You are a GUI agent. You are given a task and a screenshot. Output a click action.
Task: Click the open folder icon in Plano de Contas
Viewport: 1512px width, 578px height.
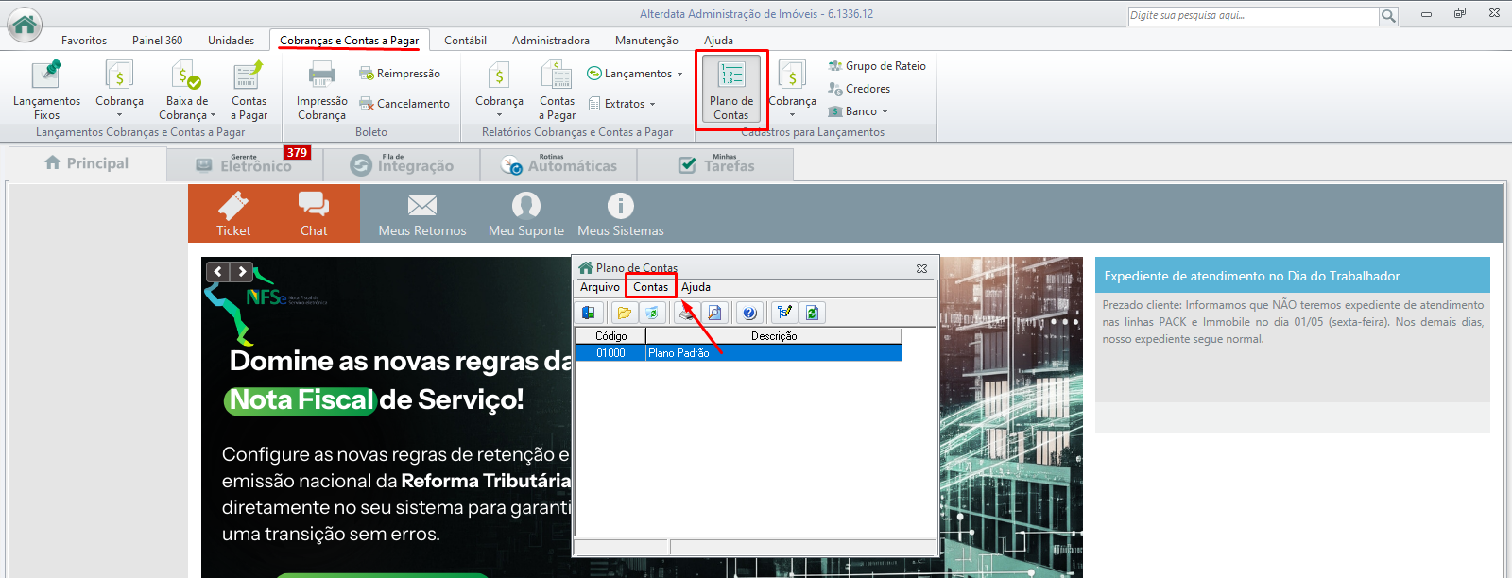pyautogui.click(x=624, y=313)
